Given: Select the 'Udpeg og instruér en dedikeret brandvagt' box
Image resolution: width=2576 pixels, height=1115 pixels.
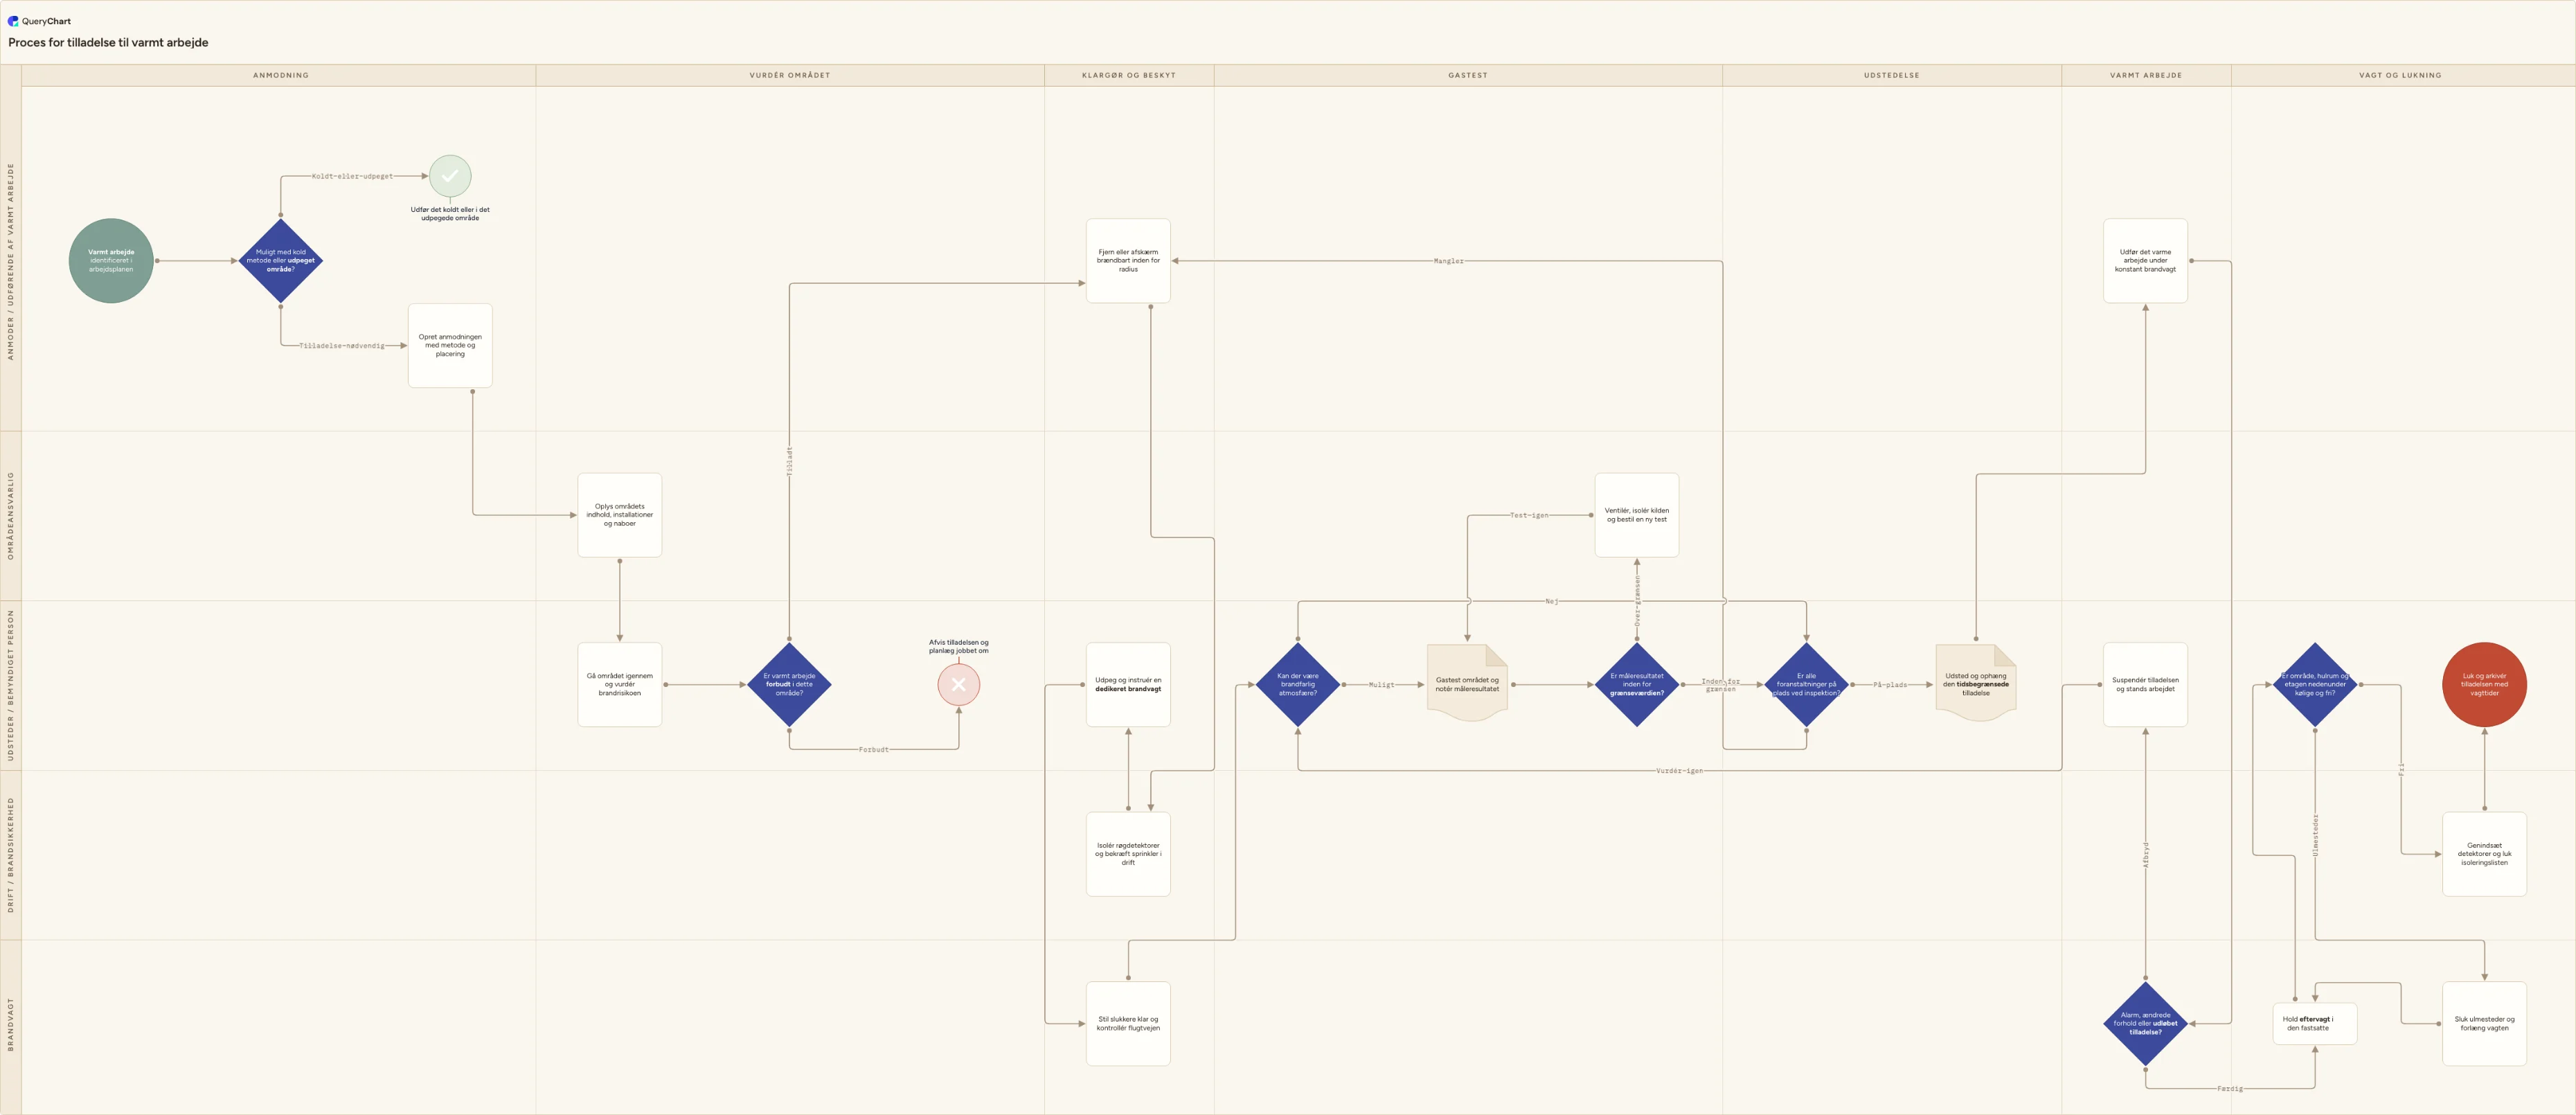Looking at the screenshot, I should point(1128,685).
